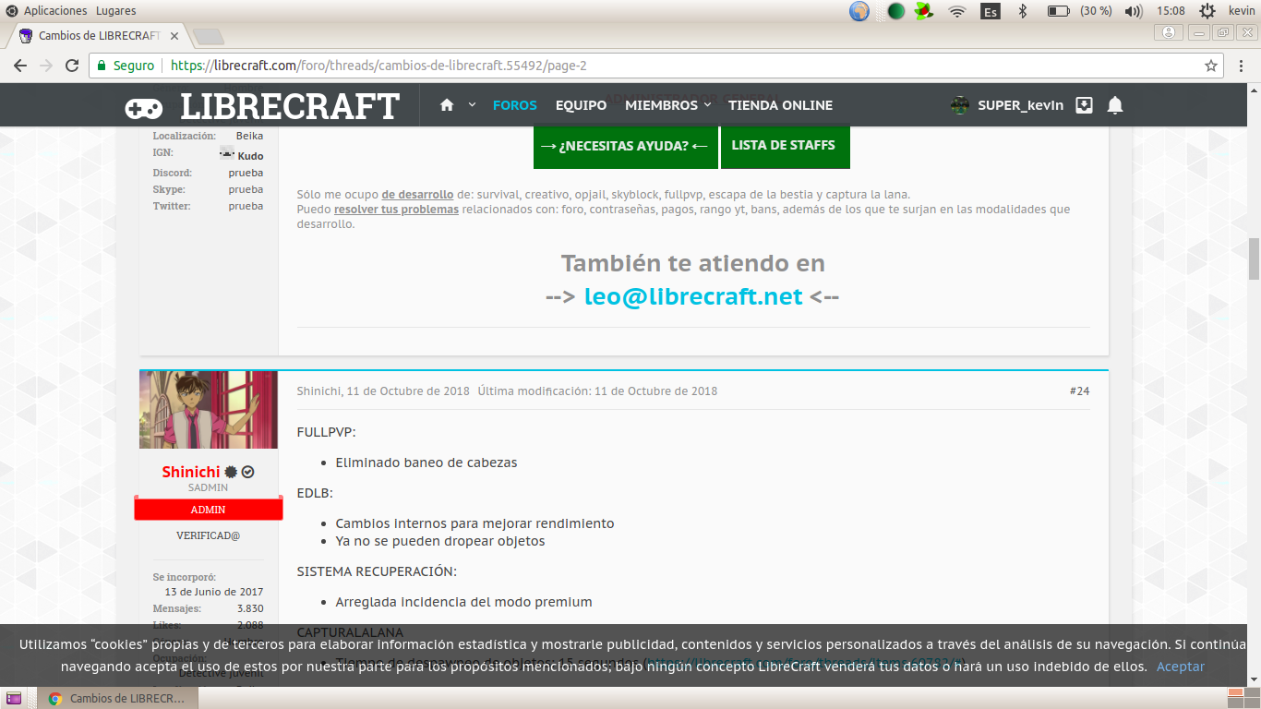Click the user name kevin in the top panel
The height and width of the screenshot is (709, 1261).
click(1242, 11)
